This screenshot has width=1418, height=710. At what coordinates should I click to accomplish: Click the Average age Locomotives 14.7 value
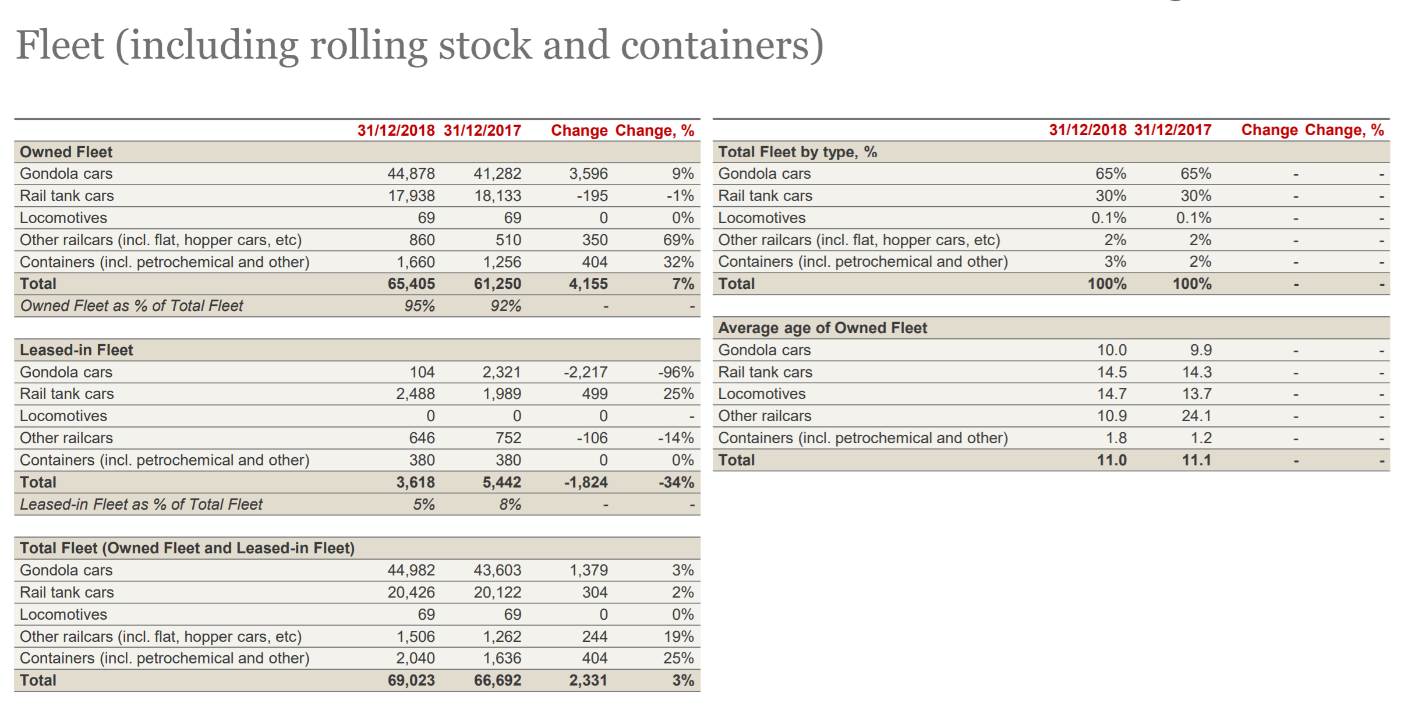[1112, 394]
